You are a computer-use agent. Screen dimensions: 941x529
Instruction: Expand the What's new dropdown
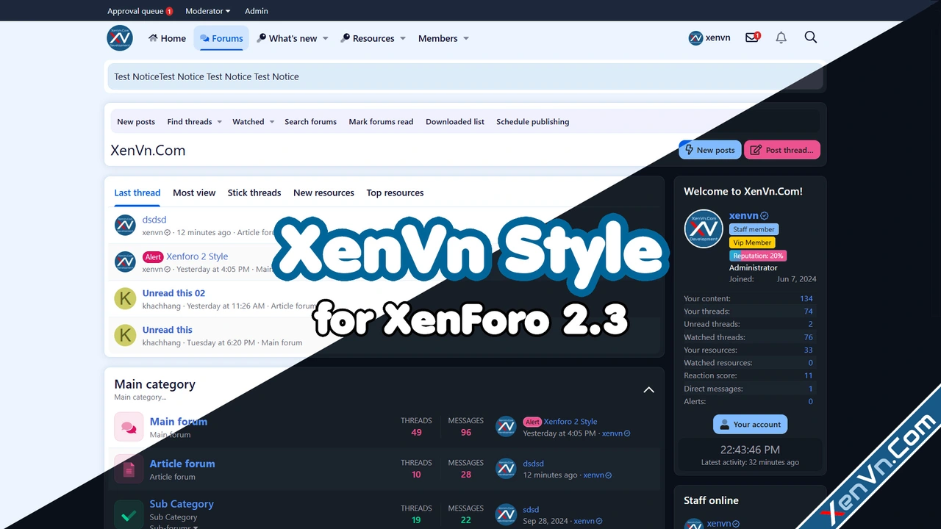292,38
